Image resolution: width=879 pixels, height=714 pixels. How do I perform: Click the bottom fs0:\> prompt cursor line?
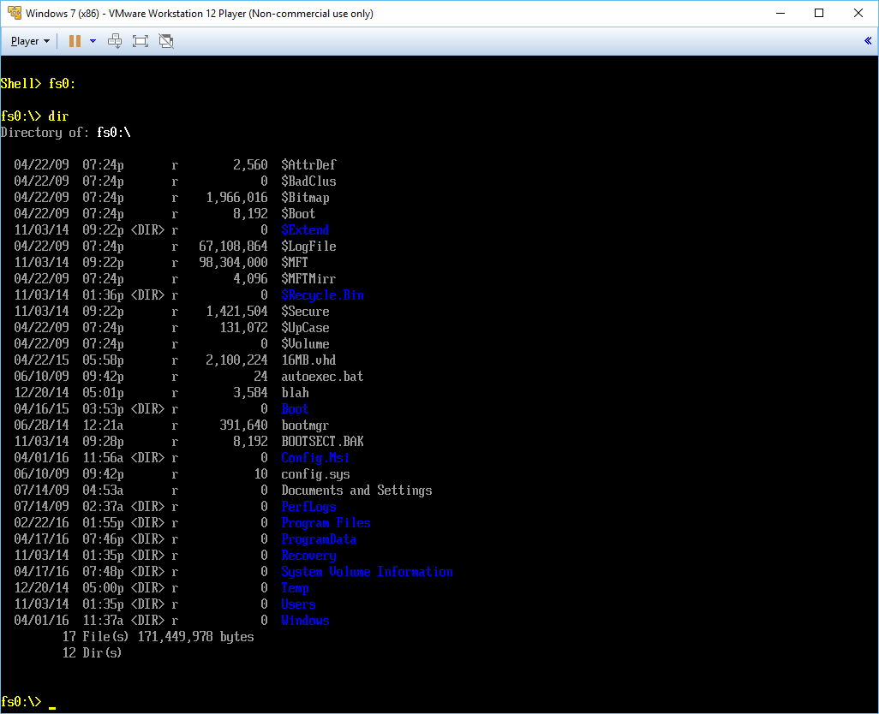coord(28,702)
